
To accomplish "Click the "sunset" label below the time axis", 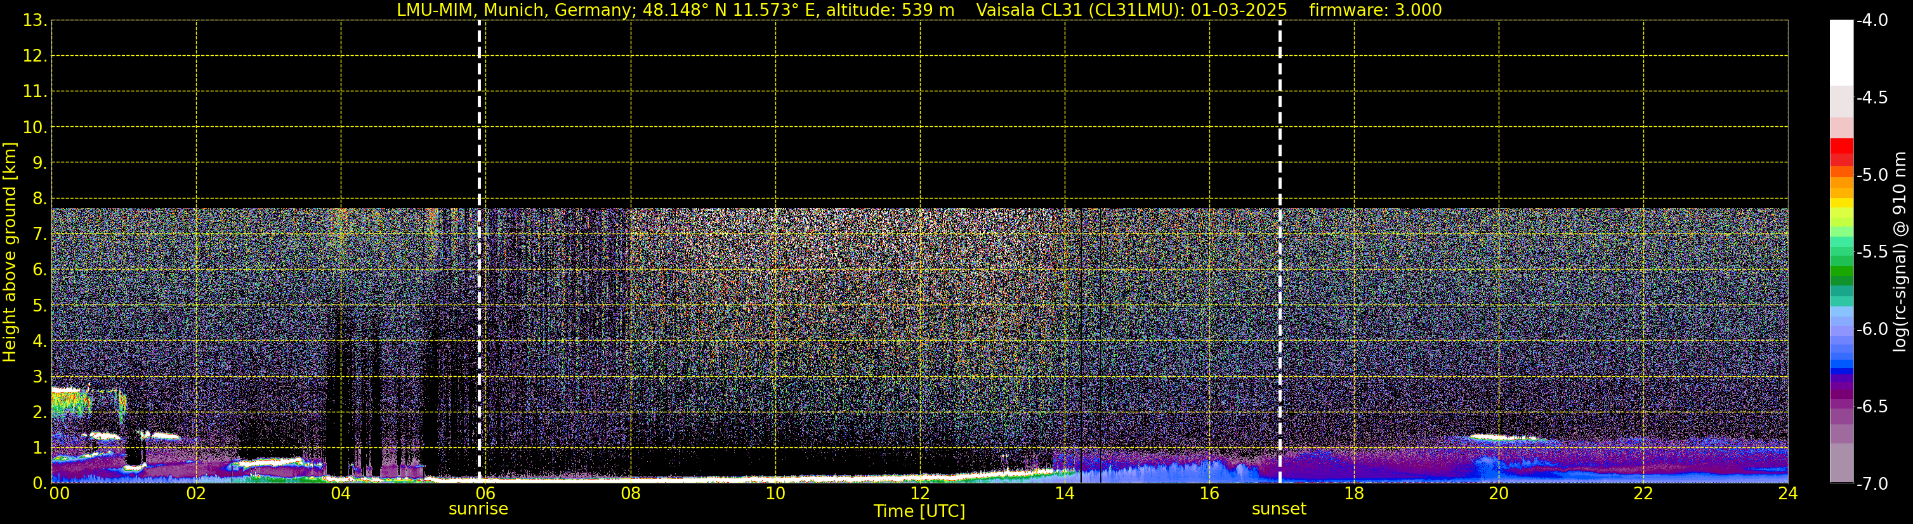I will (1279, 509).
